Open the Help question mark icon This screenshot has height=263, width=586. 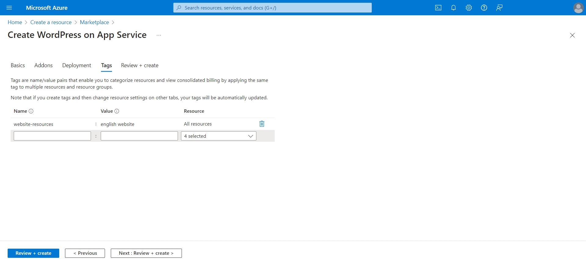(x=484, y=8)
